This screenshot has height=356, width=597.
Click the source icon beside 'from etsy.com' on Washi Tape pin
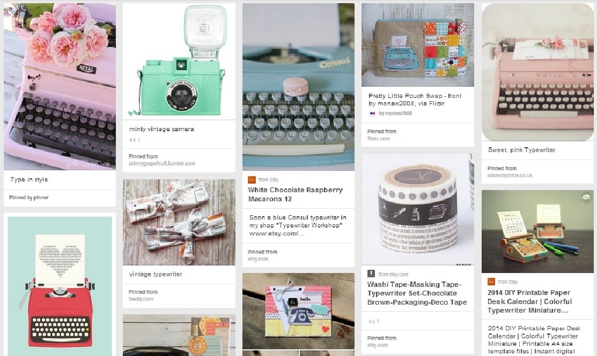point(371,274)
